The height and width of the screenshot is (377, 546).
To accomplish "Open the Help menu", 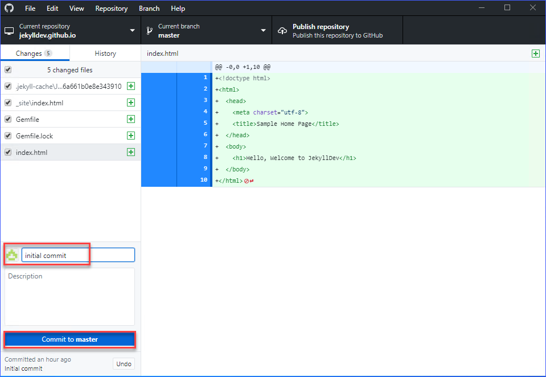I will [x=178, y=9].
